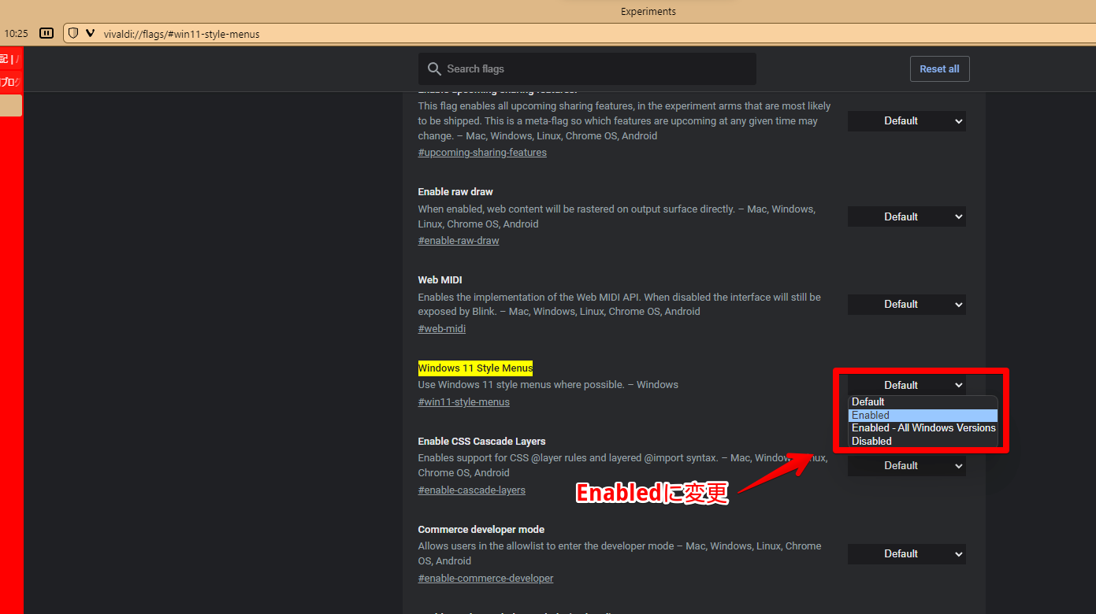The width and height of the screenshot is (1096, 614).
Task: Open the shield tracker blocker icon
Action: point(73,33)
